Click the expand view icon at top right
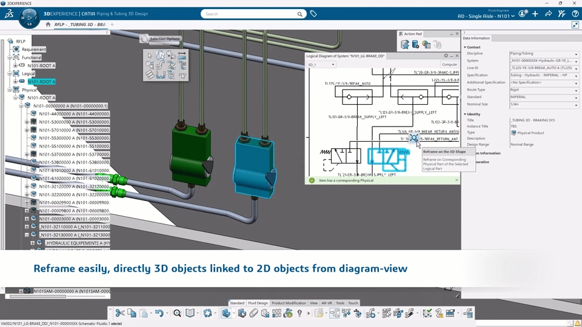The height and width of the screenshot is (327, 582). pyautogui.click(x=575, y=25)
